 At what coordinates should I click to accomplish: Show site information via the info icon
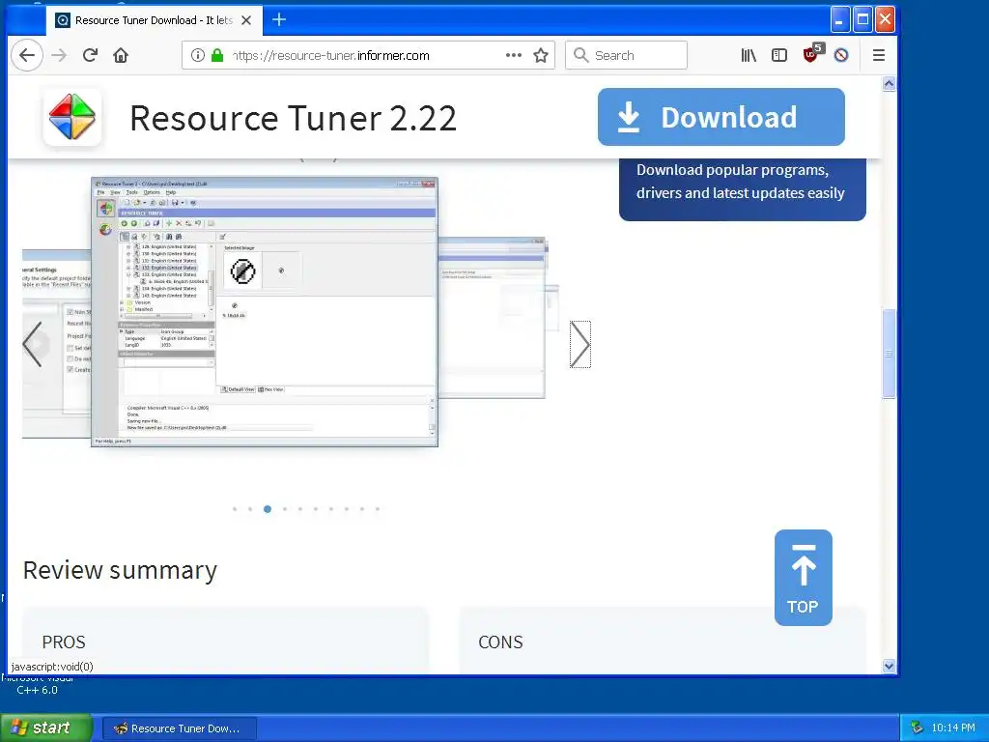pos(197,55)
